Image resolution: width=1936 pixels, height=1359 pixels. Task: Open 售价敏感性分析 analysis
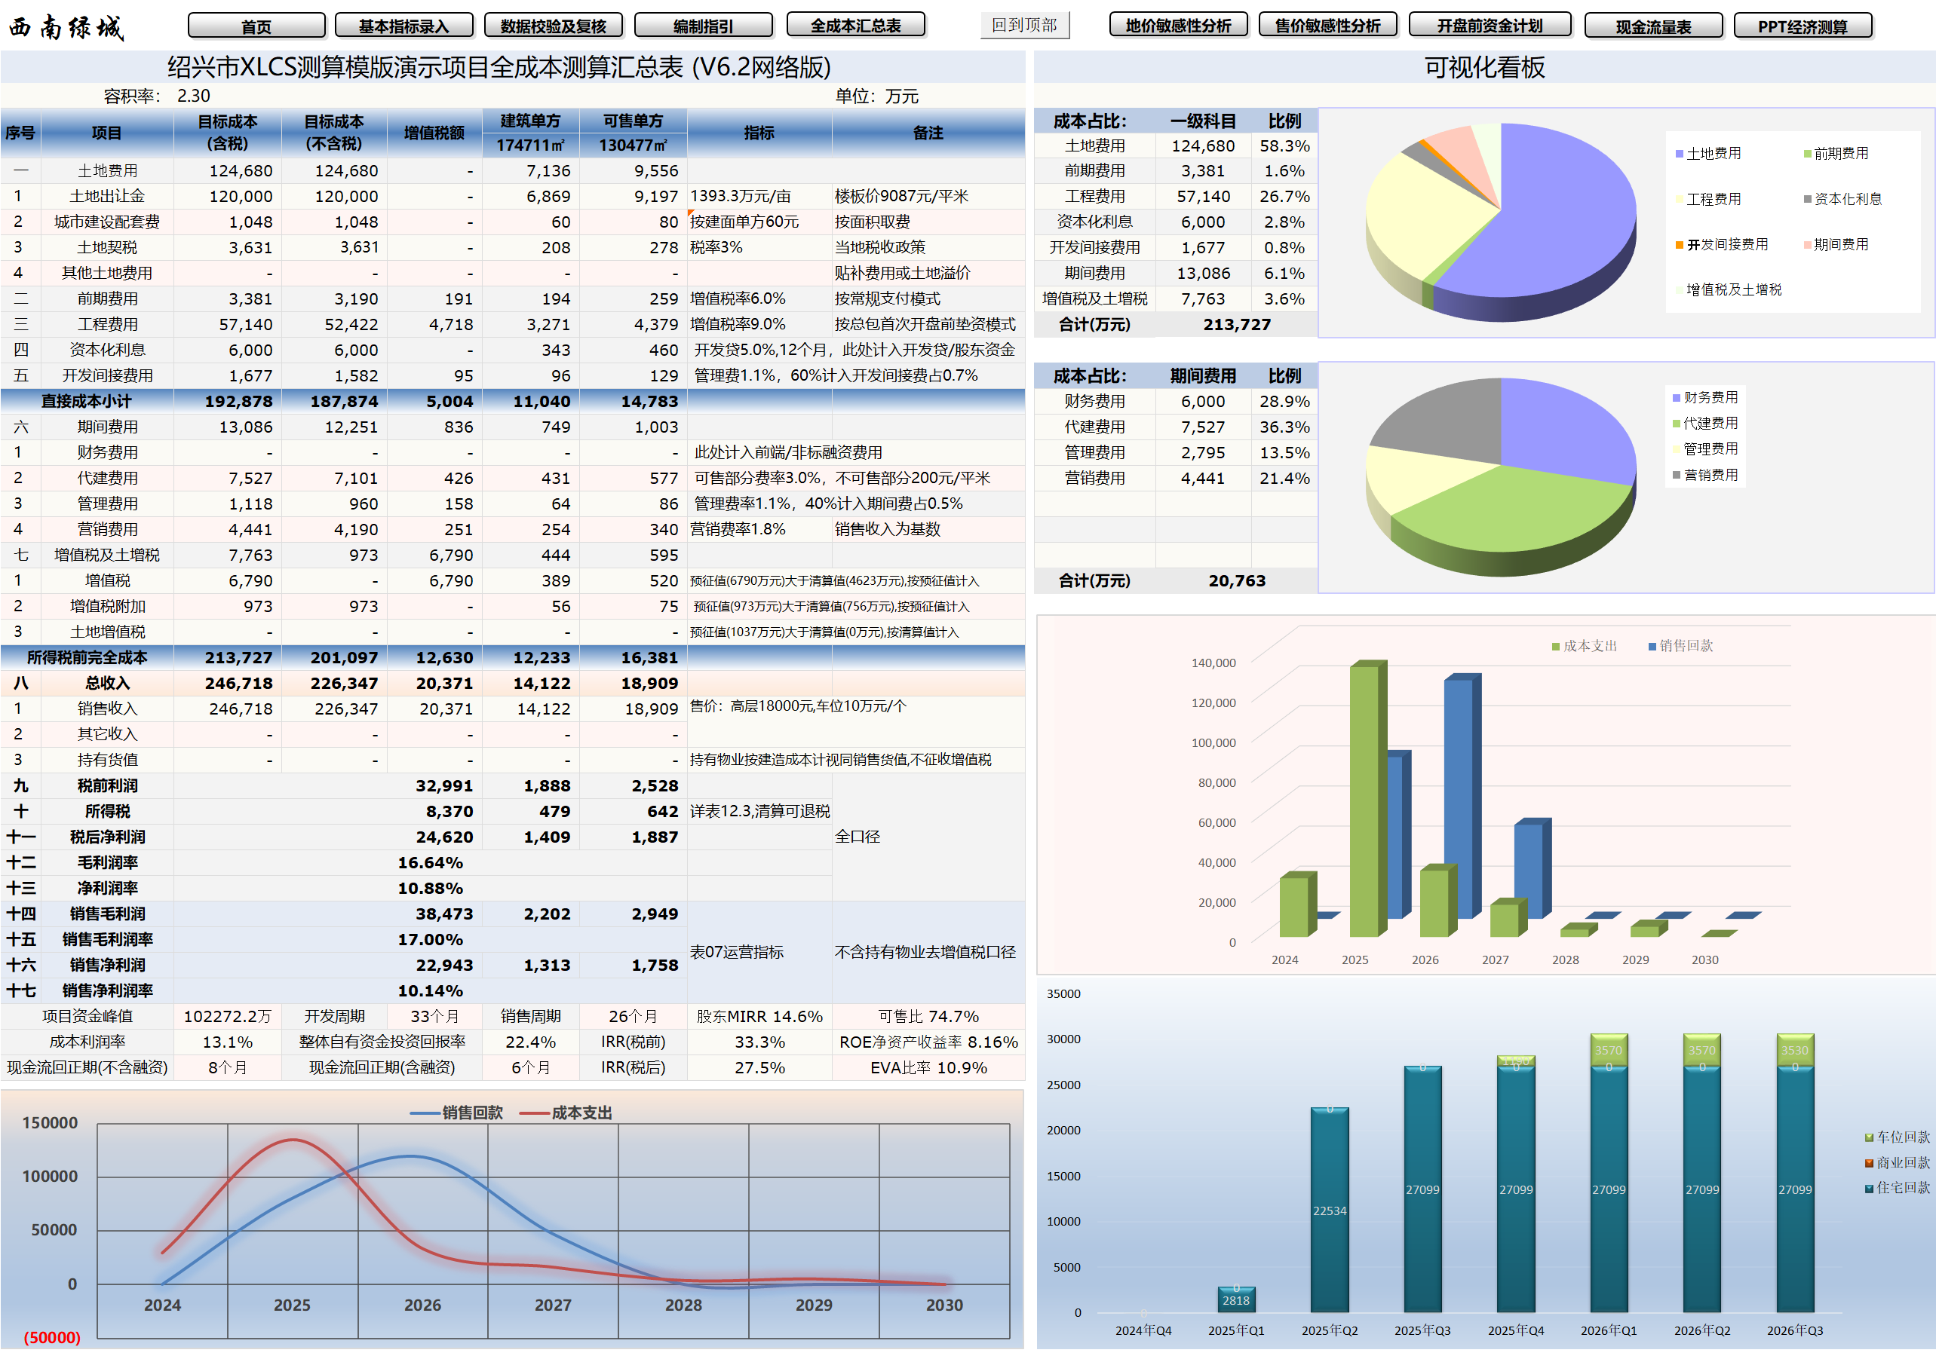[1328, 24]
